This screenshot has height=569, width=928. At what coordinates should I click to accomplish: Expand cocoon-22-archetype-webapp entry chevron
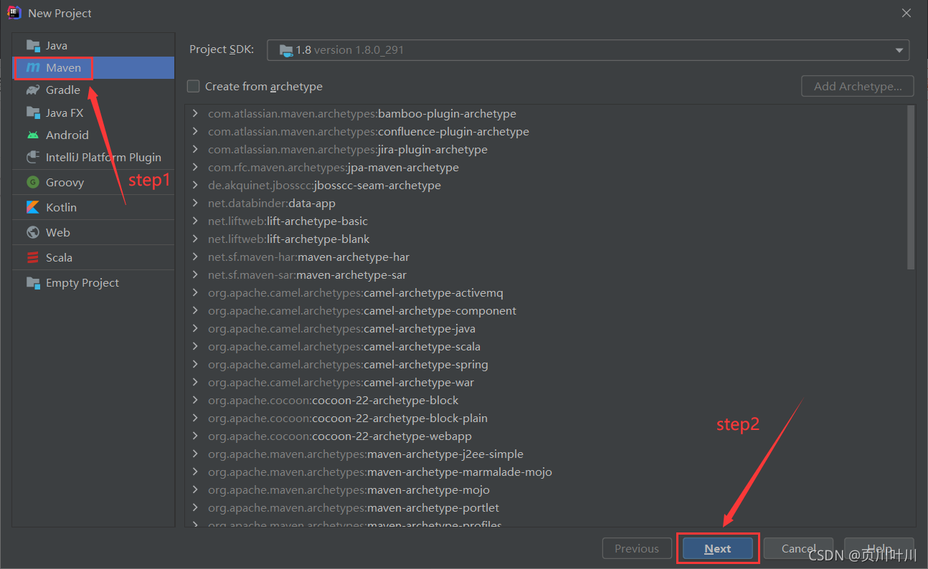[195, 436]
